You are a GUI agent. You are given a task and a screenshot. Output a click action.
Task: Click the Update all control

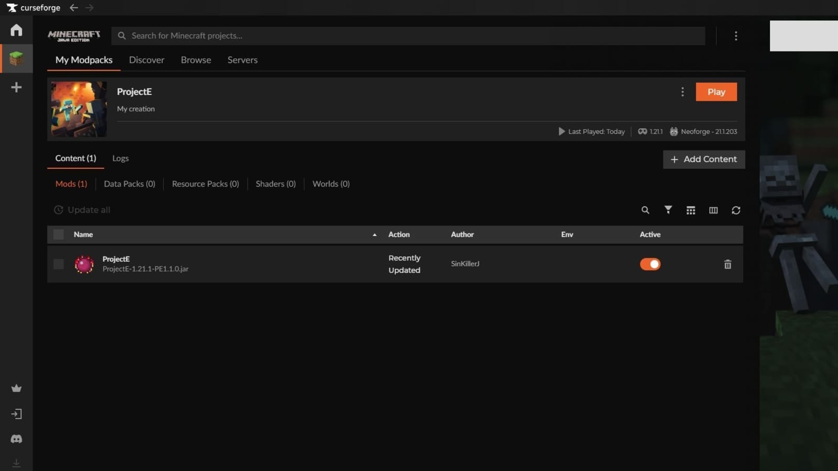coord(82,210)
